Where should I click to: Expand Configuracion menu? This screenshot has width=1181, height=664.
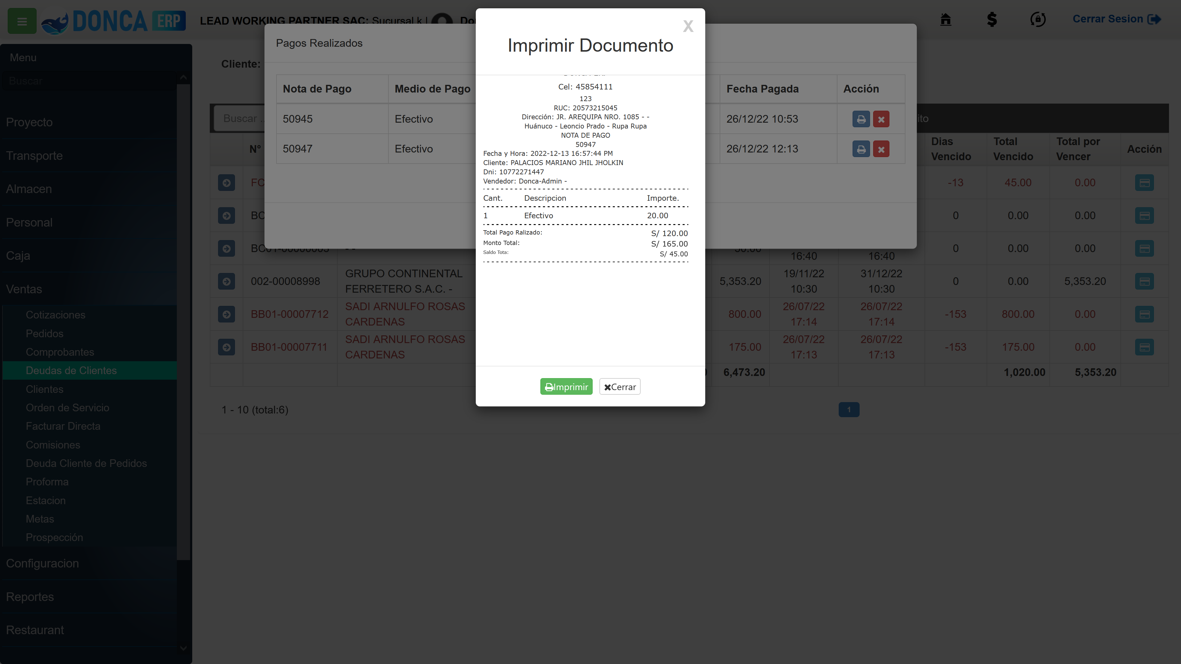89,564
